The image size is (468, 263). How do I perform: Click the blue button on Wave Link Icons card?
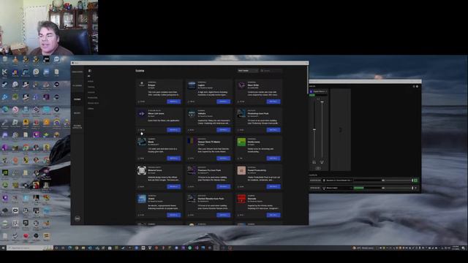[174, 130]
